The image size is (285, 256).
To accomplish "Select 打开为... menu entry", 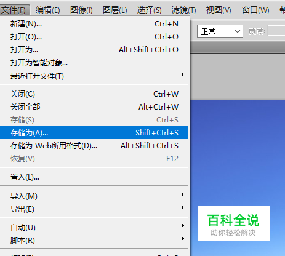I will click(94, 50).
